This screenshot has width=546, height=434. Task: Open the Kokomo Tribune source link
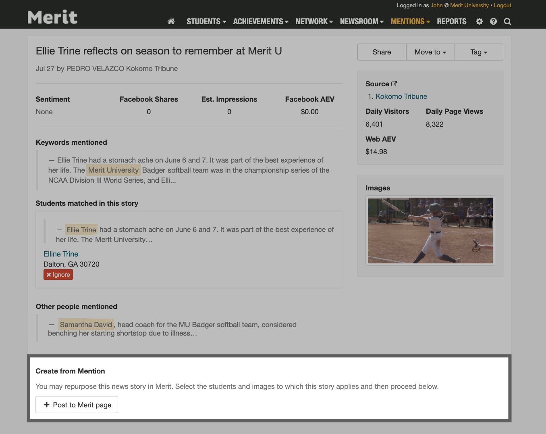[x=401, y=96]
